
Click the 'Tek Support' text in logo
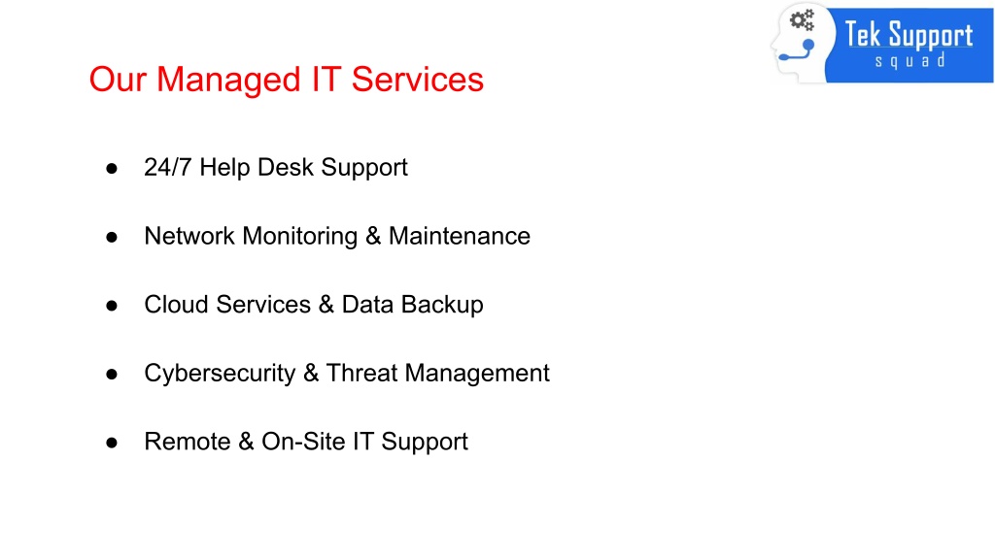click(x=909, y=35)
